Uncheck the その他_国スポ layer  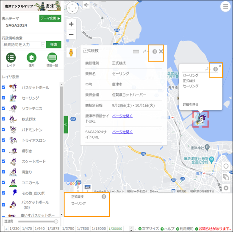click(x=3, y=193)
